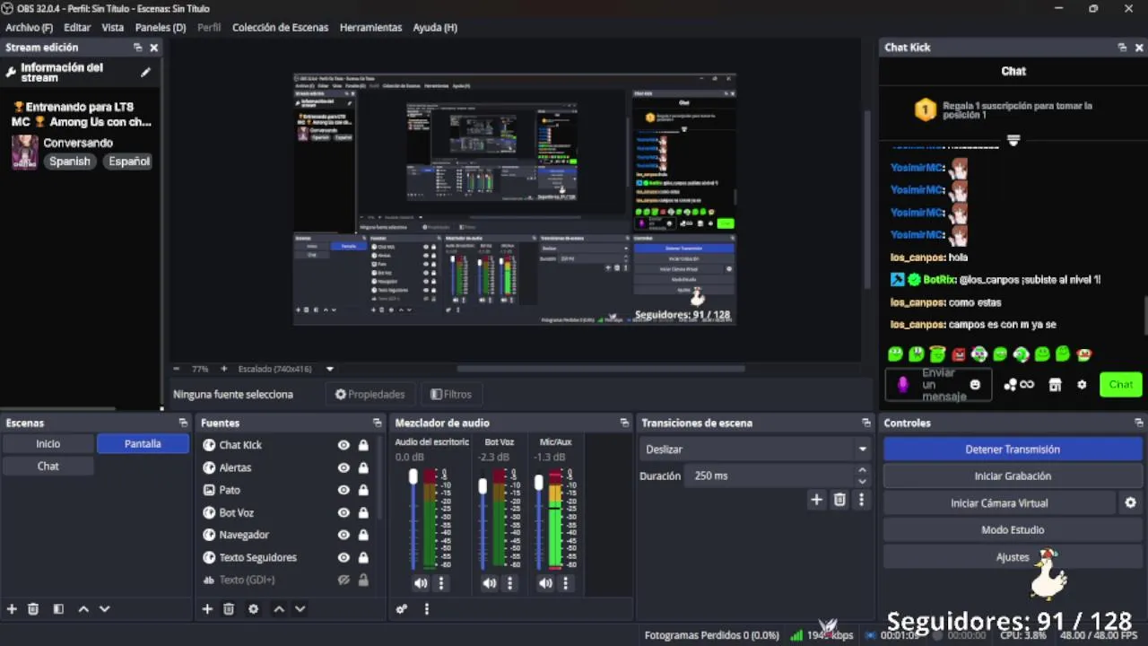Toggle visibility of Alertas source
Viewport: 1148px width, 646px height.
click(344, 467)
